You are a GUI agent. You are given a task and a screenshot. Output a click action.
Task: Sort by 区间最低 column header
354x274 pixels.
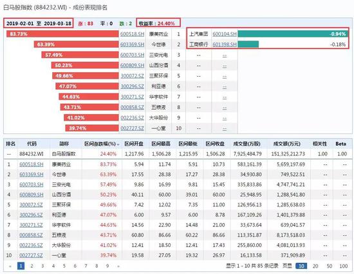tap(188, 144)
